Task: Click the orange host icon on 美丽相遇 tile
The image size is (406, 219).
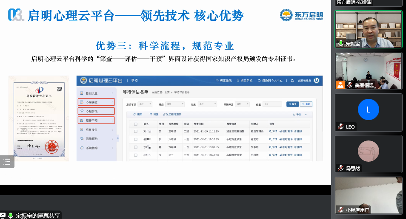Action: (x=340, y=85)
